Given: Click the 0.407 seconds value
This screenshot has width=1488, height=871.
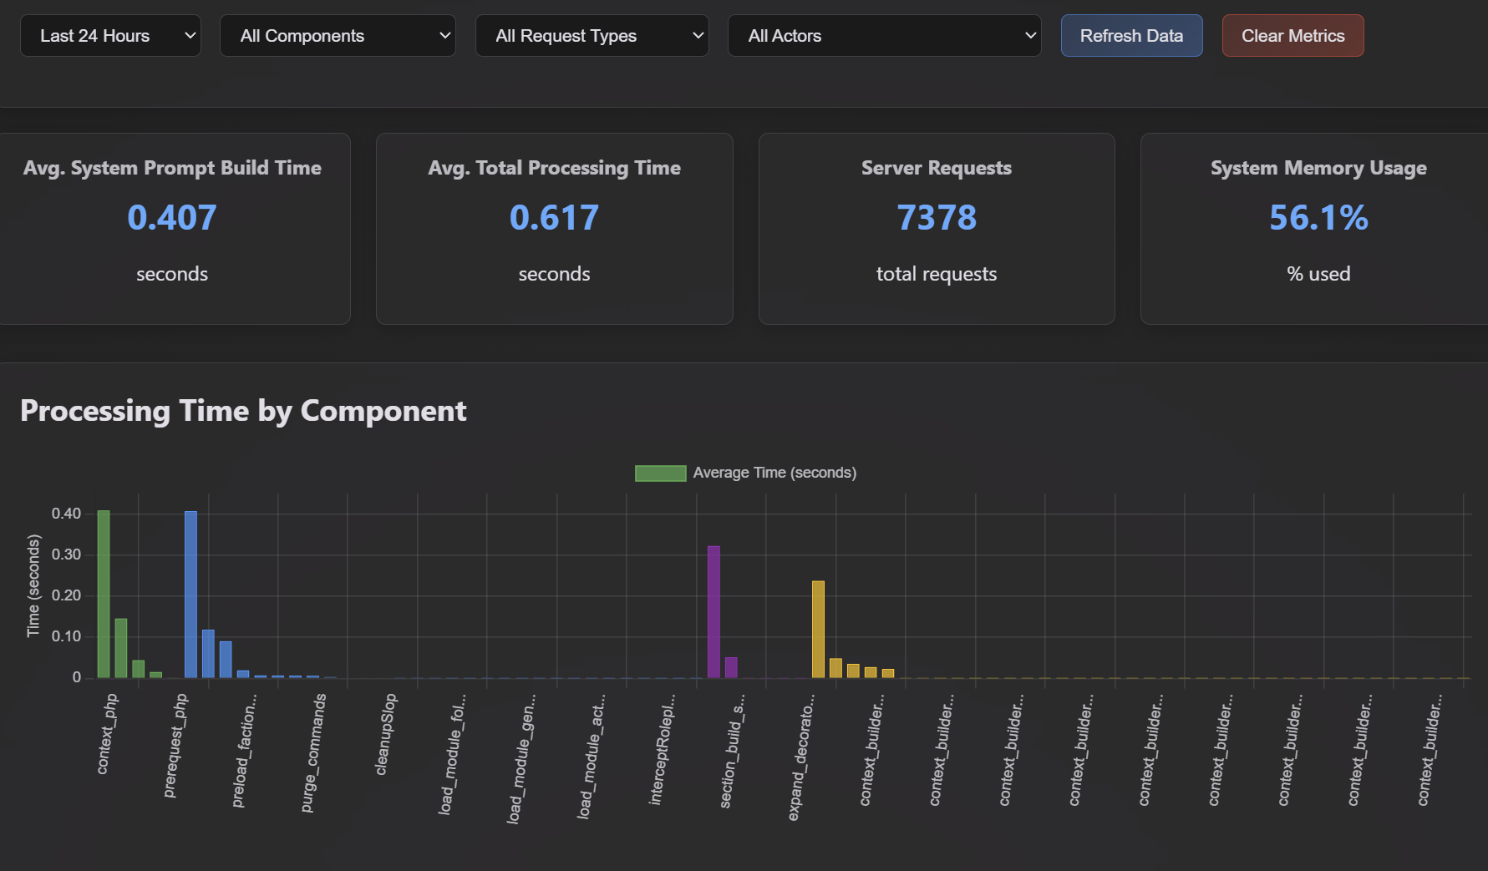Looking at the screenshot, I should point(172,218).
